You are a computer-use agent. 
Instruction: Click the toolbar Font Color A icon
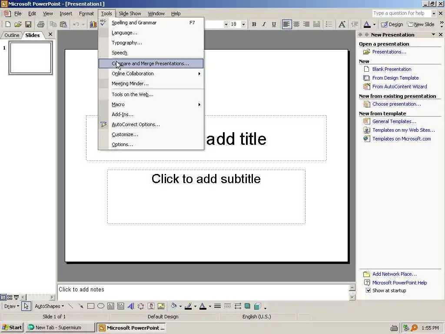(x=367, y=24)
